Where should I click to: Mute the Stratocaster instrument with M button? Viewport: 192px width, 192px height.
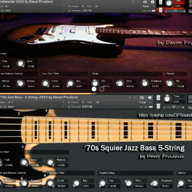(x=161, y=10)
